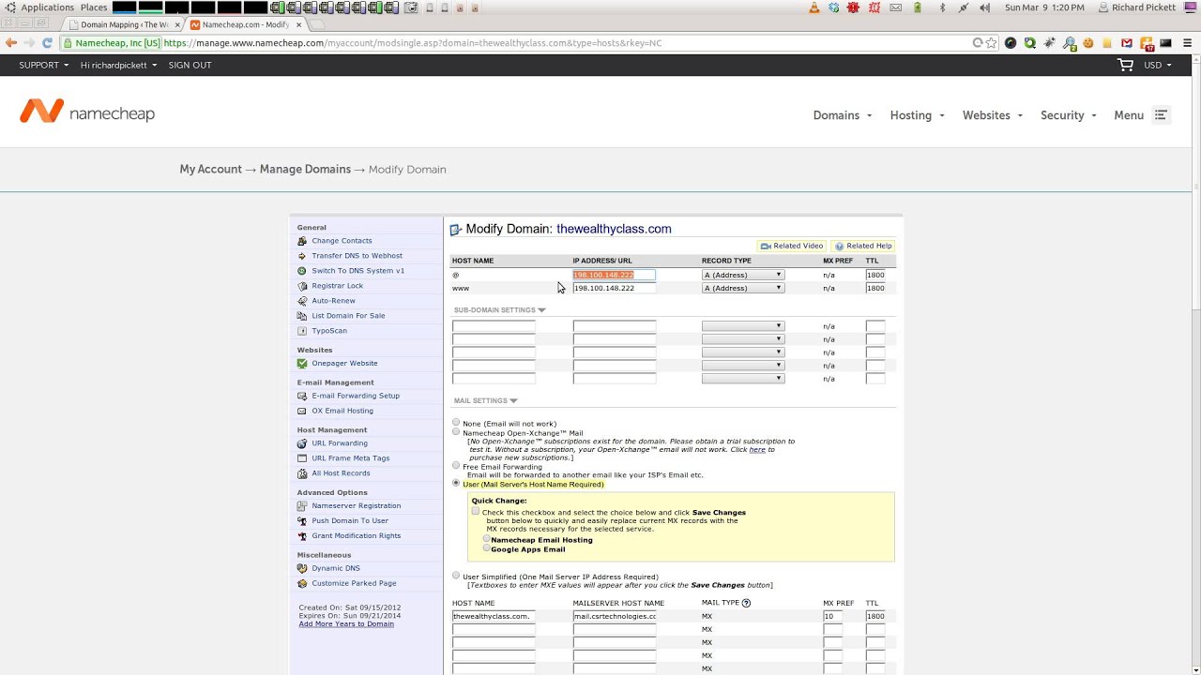Open the Domains dropdown menu
This screenshot has width=1201, height=675.
(843, 115)
